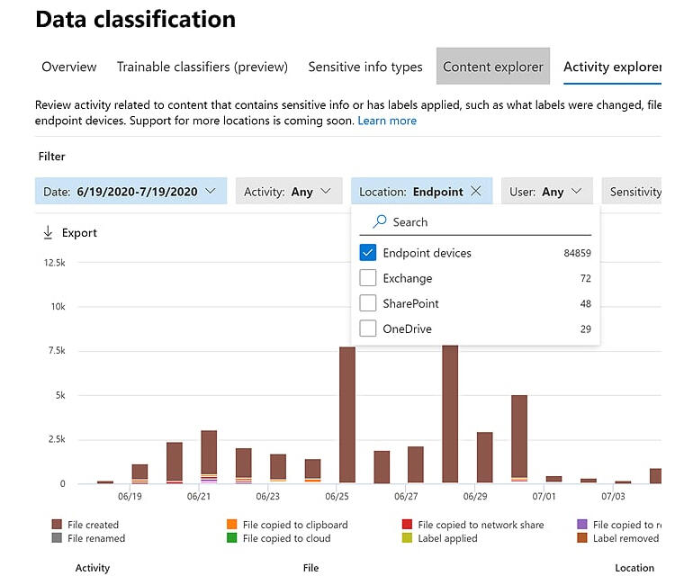The width and height of the screenshot is (693, 585).
Task: Toggle the File copied to clipboard legend swatch
Action: point(232,525)
